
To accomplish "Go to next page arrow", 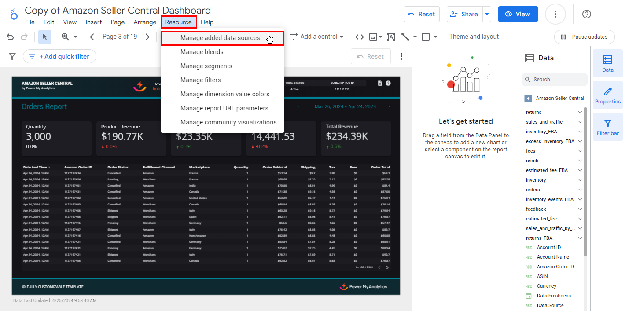I will 146,37.
